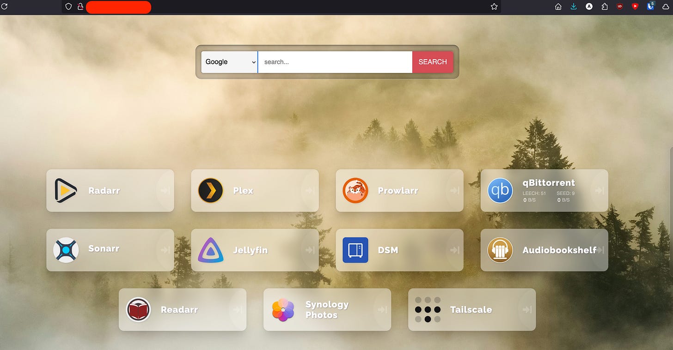This screenshot has height=350, width=673.
Task: Click the cloud icon in browser toolbar
Action: click(x=666, y=6)
